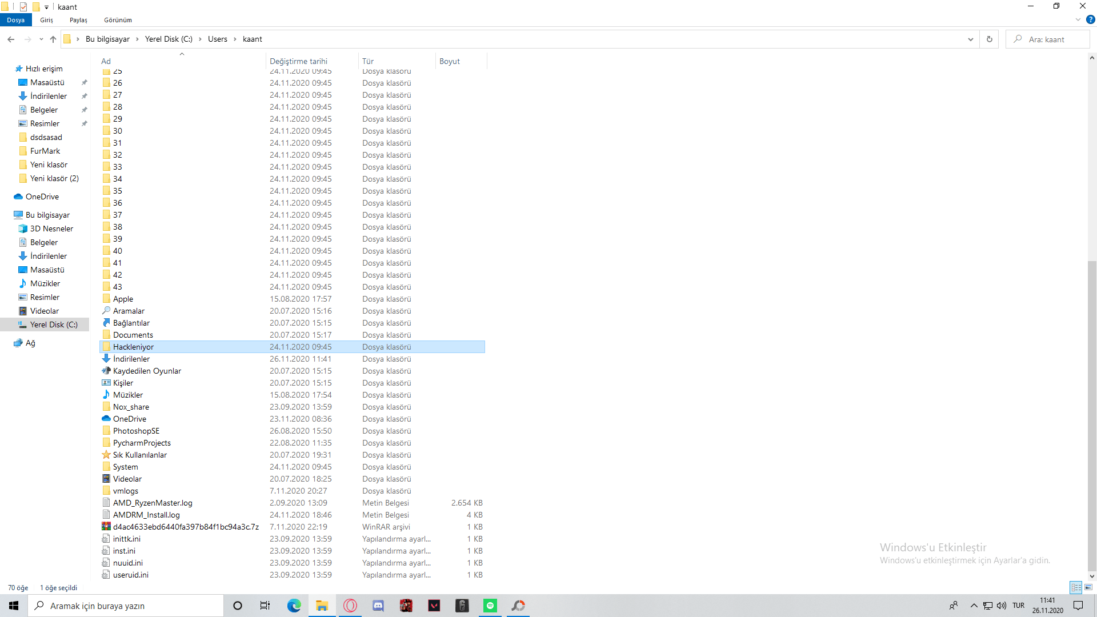Switch to details view button
The width and height of the screenshot is (1097, 617).
1076,587
